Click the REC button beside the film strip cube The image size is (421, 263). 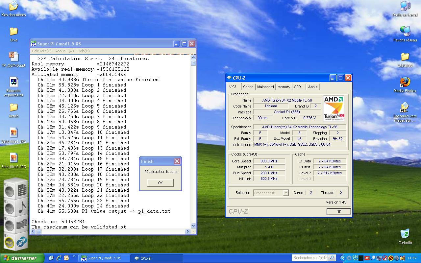point(9,226)
